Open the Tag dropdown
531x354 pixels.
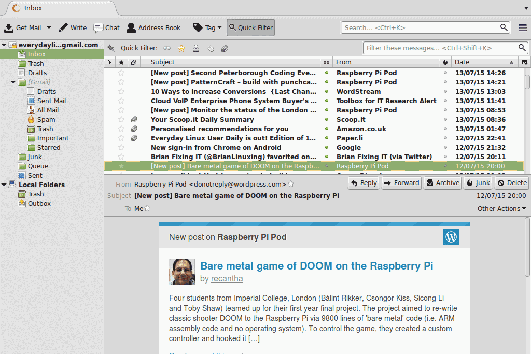pos(207,28)
